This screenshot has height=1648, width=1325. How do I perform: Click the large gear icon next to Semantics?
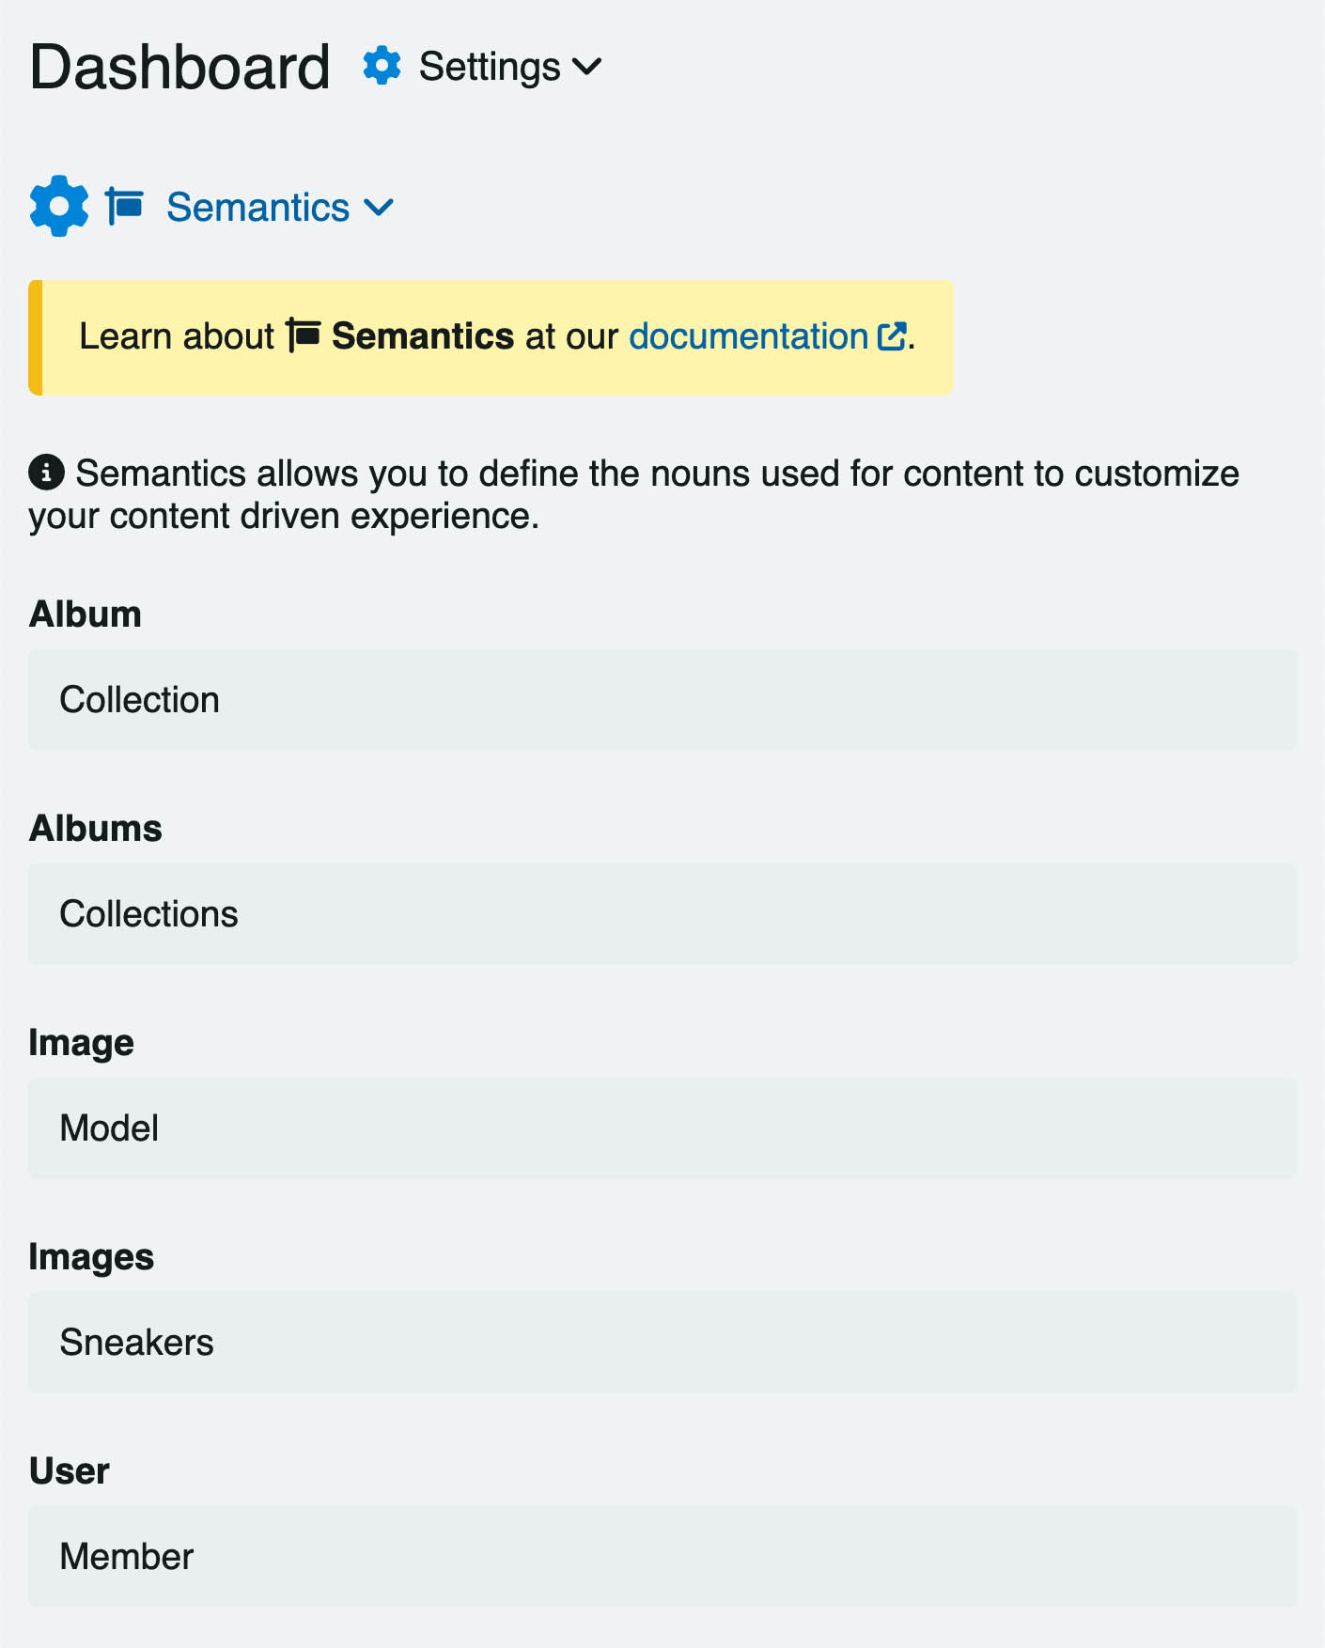click(59, 206)
